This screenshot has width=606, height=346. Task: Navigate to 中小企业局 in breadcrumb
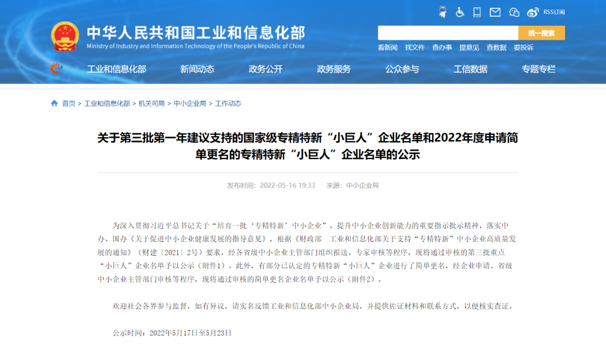[191, 104]
